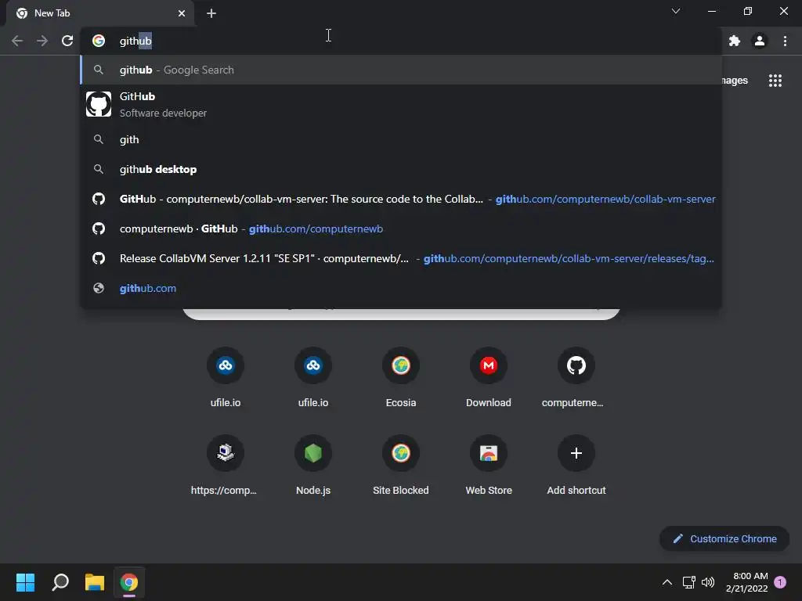Screen dimensions: 802x601
Task: Open the Windows Start menu
Action: tap(25, 582)
